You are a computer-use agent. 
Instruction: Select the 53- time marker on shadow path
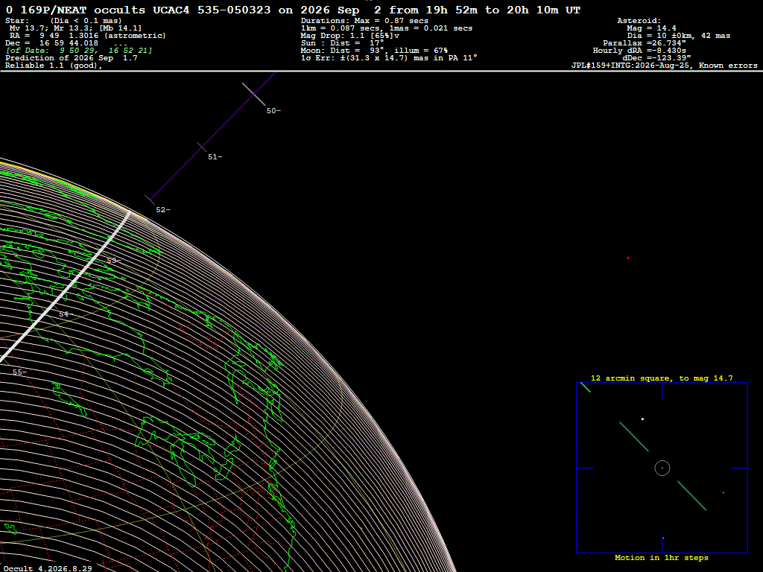coord(114,261)
